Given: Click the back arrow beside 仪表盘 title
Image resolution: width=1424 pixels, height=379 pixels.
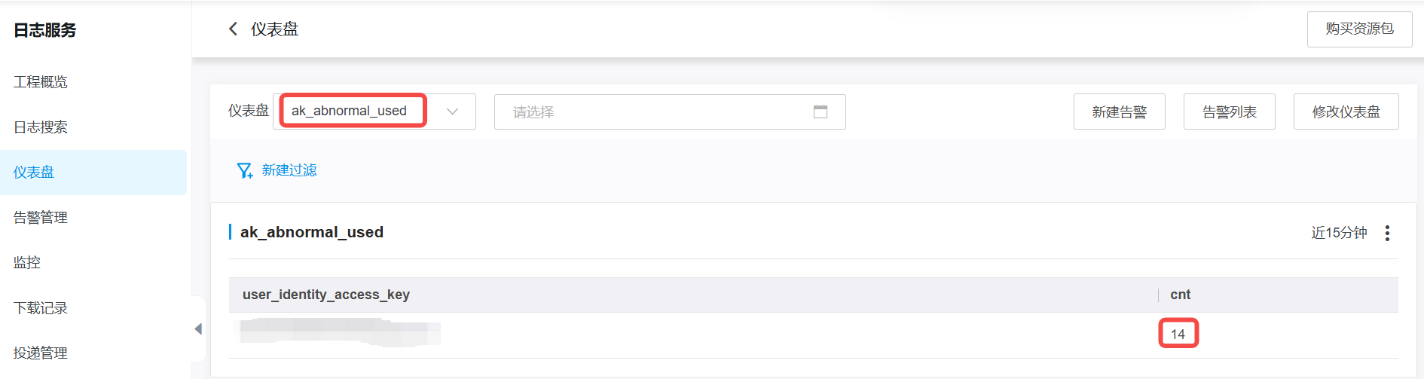Looking at the screenshot, I should click(233, 29).
